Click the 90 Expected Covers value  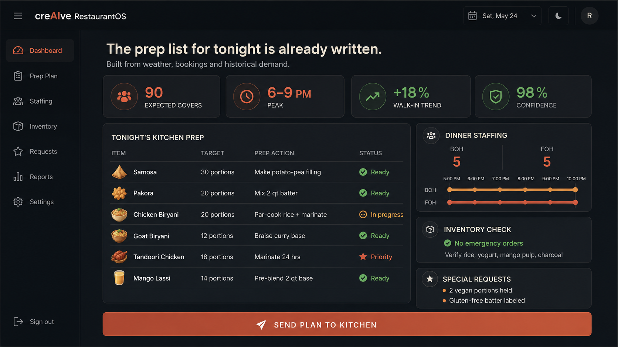[x=154, y=93]
